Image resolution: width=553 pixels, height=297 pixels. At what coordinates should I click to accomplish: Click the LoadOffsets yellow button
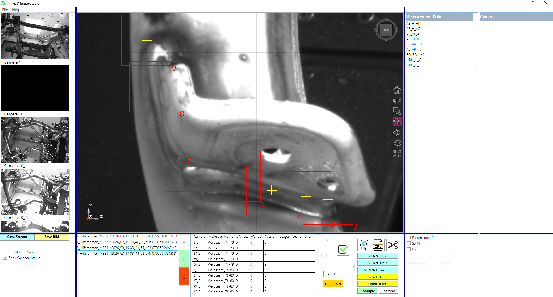pyautogui.click(x=378, y=284)
